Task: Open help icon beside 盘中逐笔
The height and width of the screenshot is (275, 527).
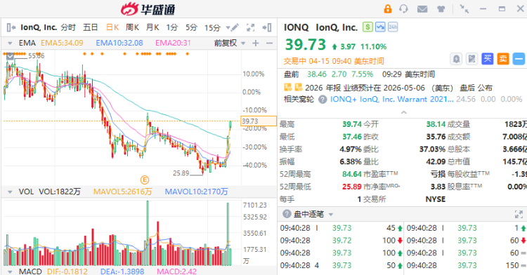Action: (287, 214)
